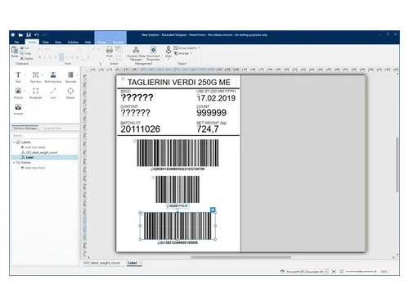Viewport: 409px width, 307px height.
Task: Click the Open folder icon in title bar
Action: 20,35
